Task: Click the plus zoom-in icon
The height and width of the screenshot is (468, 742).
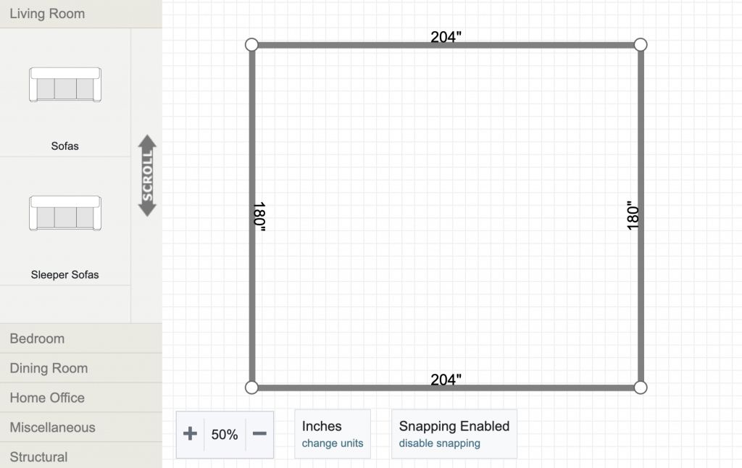Action: point(190,434)
